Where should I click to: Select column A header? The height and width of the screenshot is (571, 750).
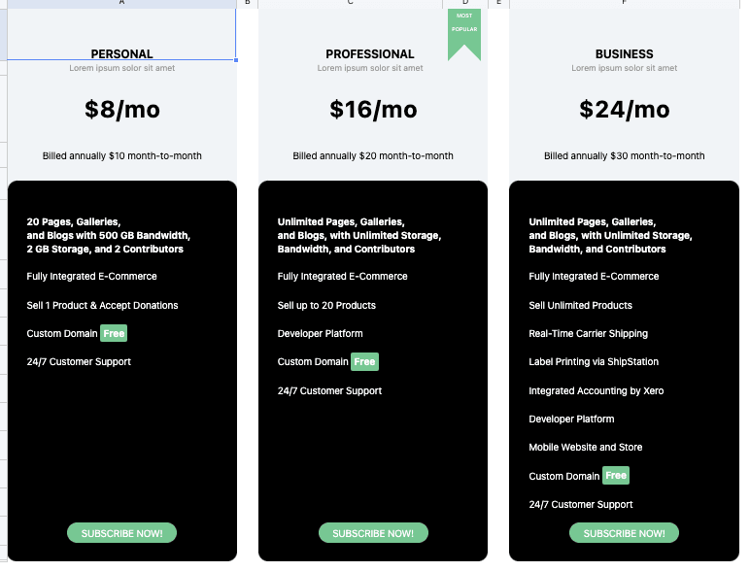(x=121, y=3)
